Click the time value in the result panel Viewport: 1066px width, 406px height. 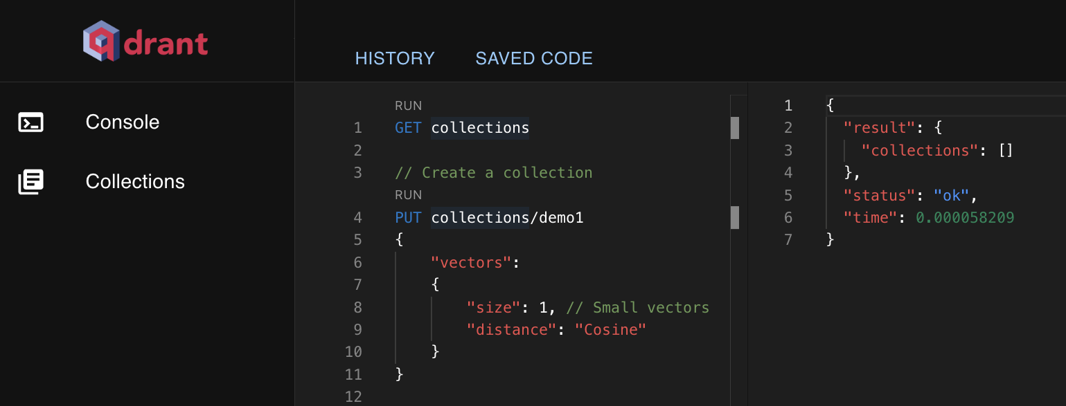pyautogui.click(x=965, y=217)
